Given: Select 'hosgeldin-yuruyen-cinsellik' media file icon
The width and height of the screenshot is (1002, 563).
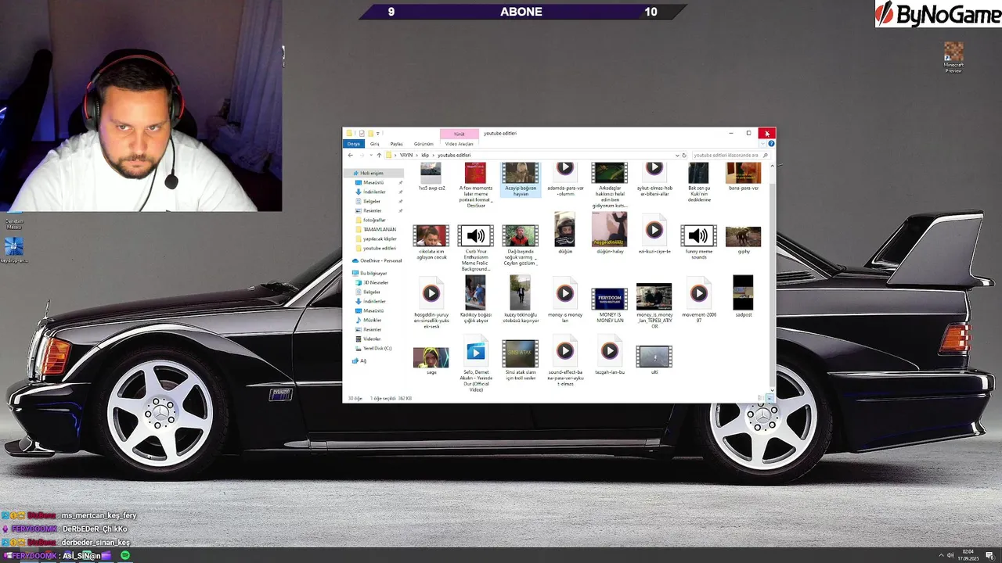Looking at the screenshot, I should pos(431,293).
